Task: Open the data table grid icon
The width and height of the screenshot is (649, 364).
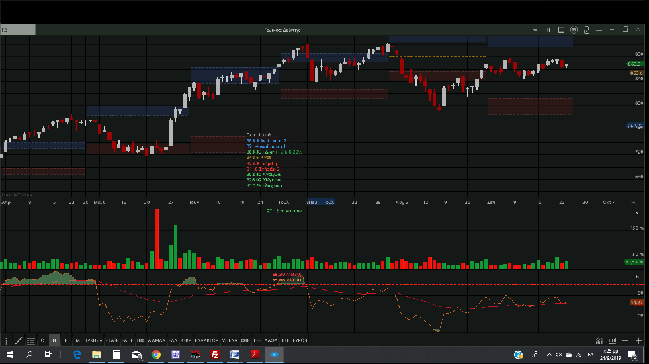Action: click(x=31, y=341)
